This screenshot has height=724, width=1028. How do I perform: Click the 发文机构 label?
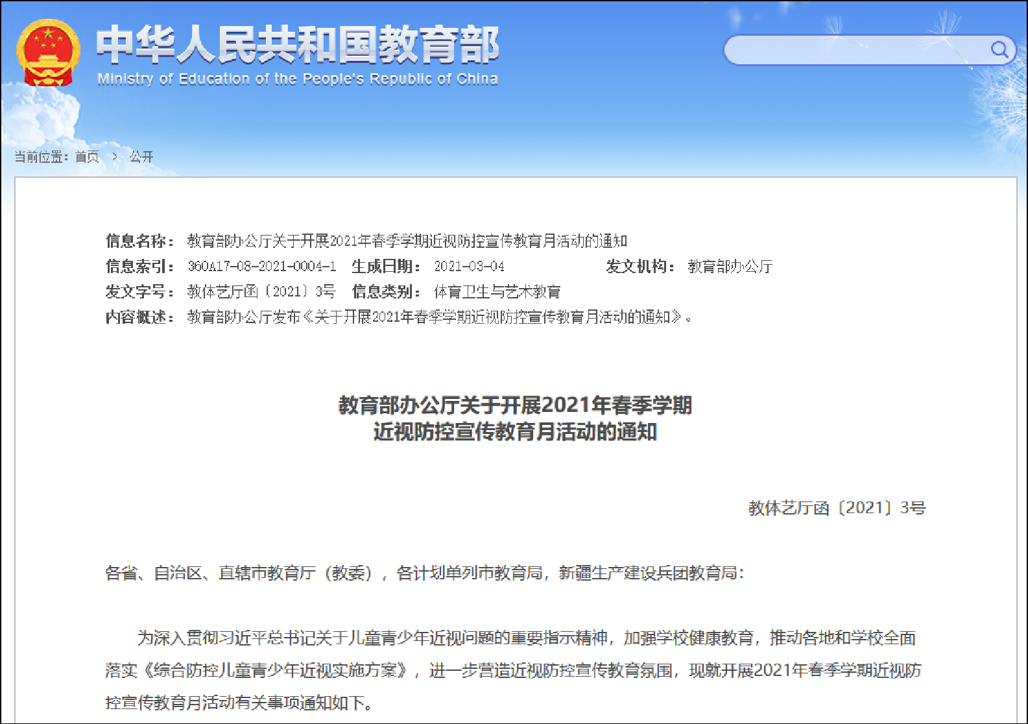(640, 267)
